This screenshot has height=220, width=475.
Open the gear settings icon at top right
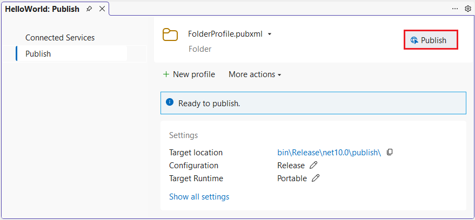[x=468, y=9]
